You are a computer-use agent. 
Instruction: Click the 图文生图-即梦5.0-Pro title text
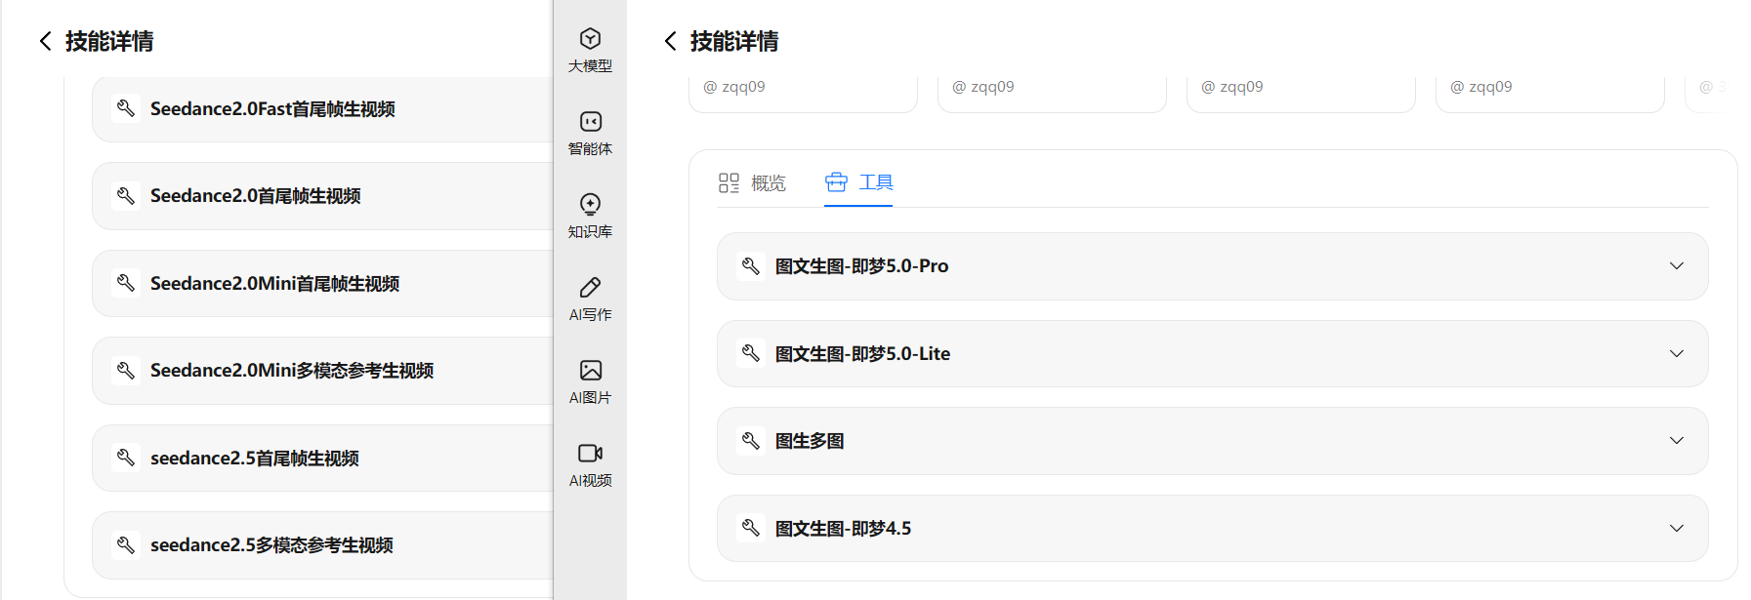point(861,266)
